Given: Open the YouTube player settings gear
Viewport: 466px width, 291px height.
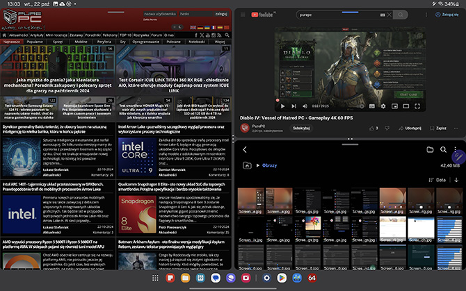Looking at the screenshot, I should (x=383, y=106).
